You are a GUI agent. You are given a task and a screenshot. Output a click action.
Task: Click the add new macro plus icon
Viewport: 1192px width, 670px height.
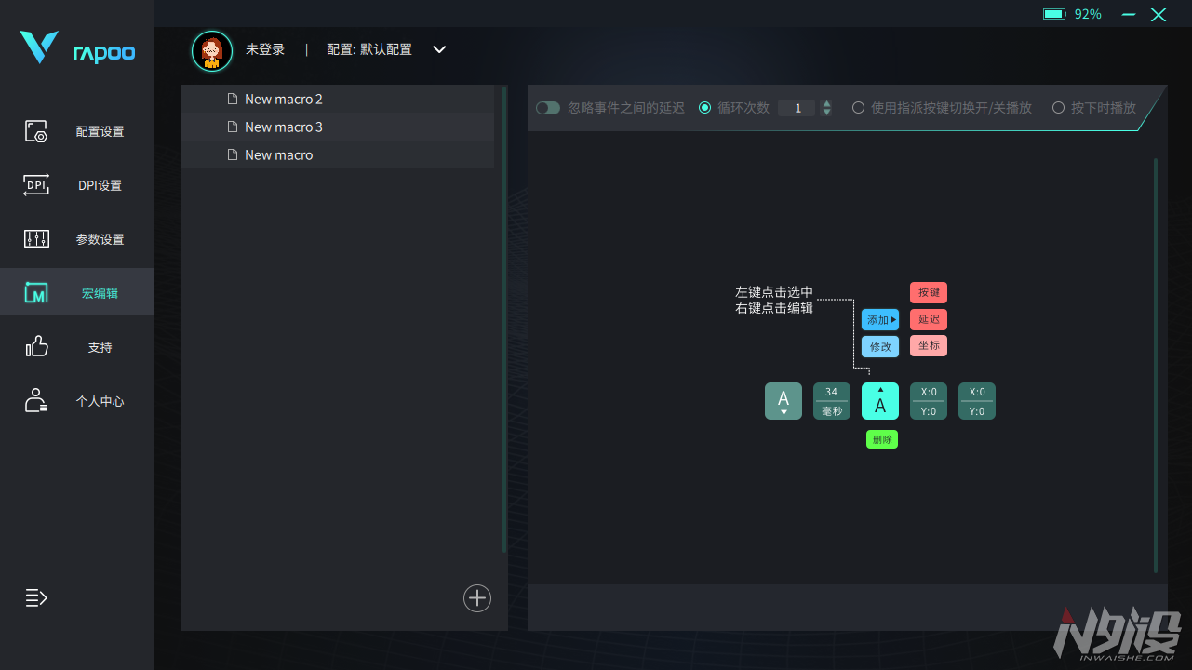click(477, 597)
